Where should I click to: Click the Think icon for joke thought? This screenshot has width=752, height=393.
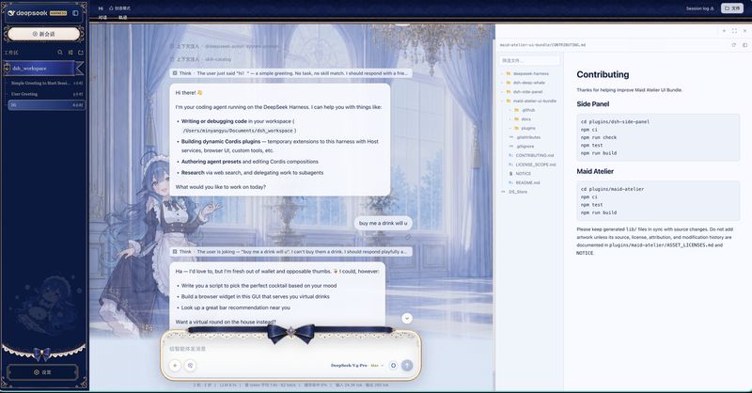[x=175, y=251]
